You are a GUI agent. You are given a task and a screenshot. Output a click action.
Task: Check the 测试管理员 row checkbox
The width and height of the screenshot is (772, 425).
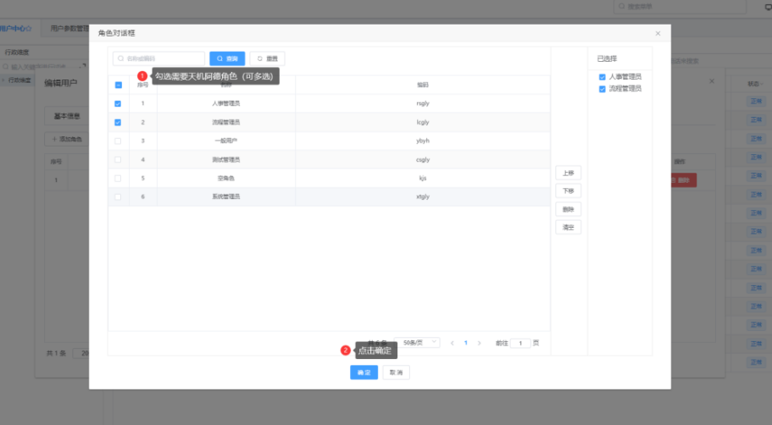pyautogui.click(x=118, y=160)
